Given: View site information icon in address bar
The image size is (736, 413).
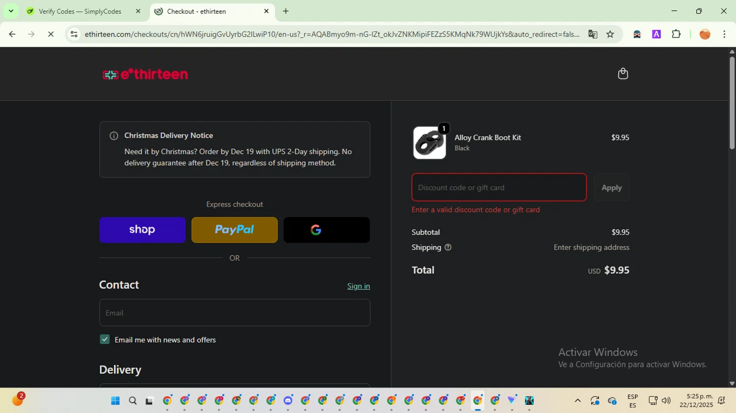Looking at the screenshot, I should (x=74, y=34).
